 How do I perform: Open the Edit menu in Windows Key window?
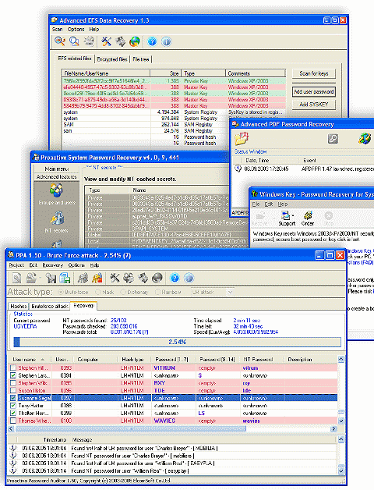(x=269, y=204)
